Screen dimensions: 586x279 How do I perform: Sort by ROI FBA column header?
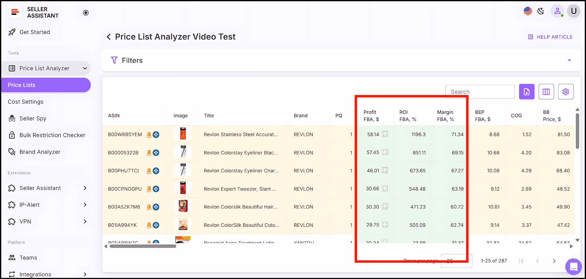pyautogui.click(x=408, y=116)
